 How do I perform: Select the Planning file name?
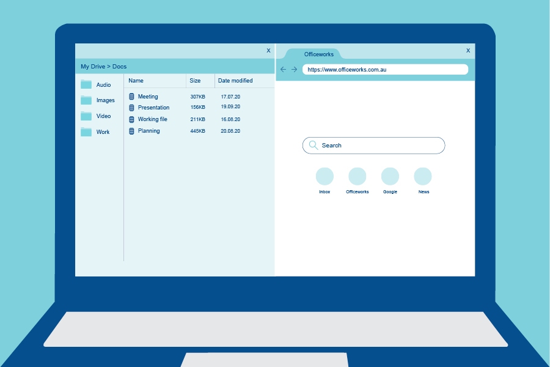point(148,131)
